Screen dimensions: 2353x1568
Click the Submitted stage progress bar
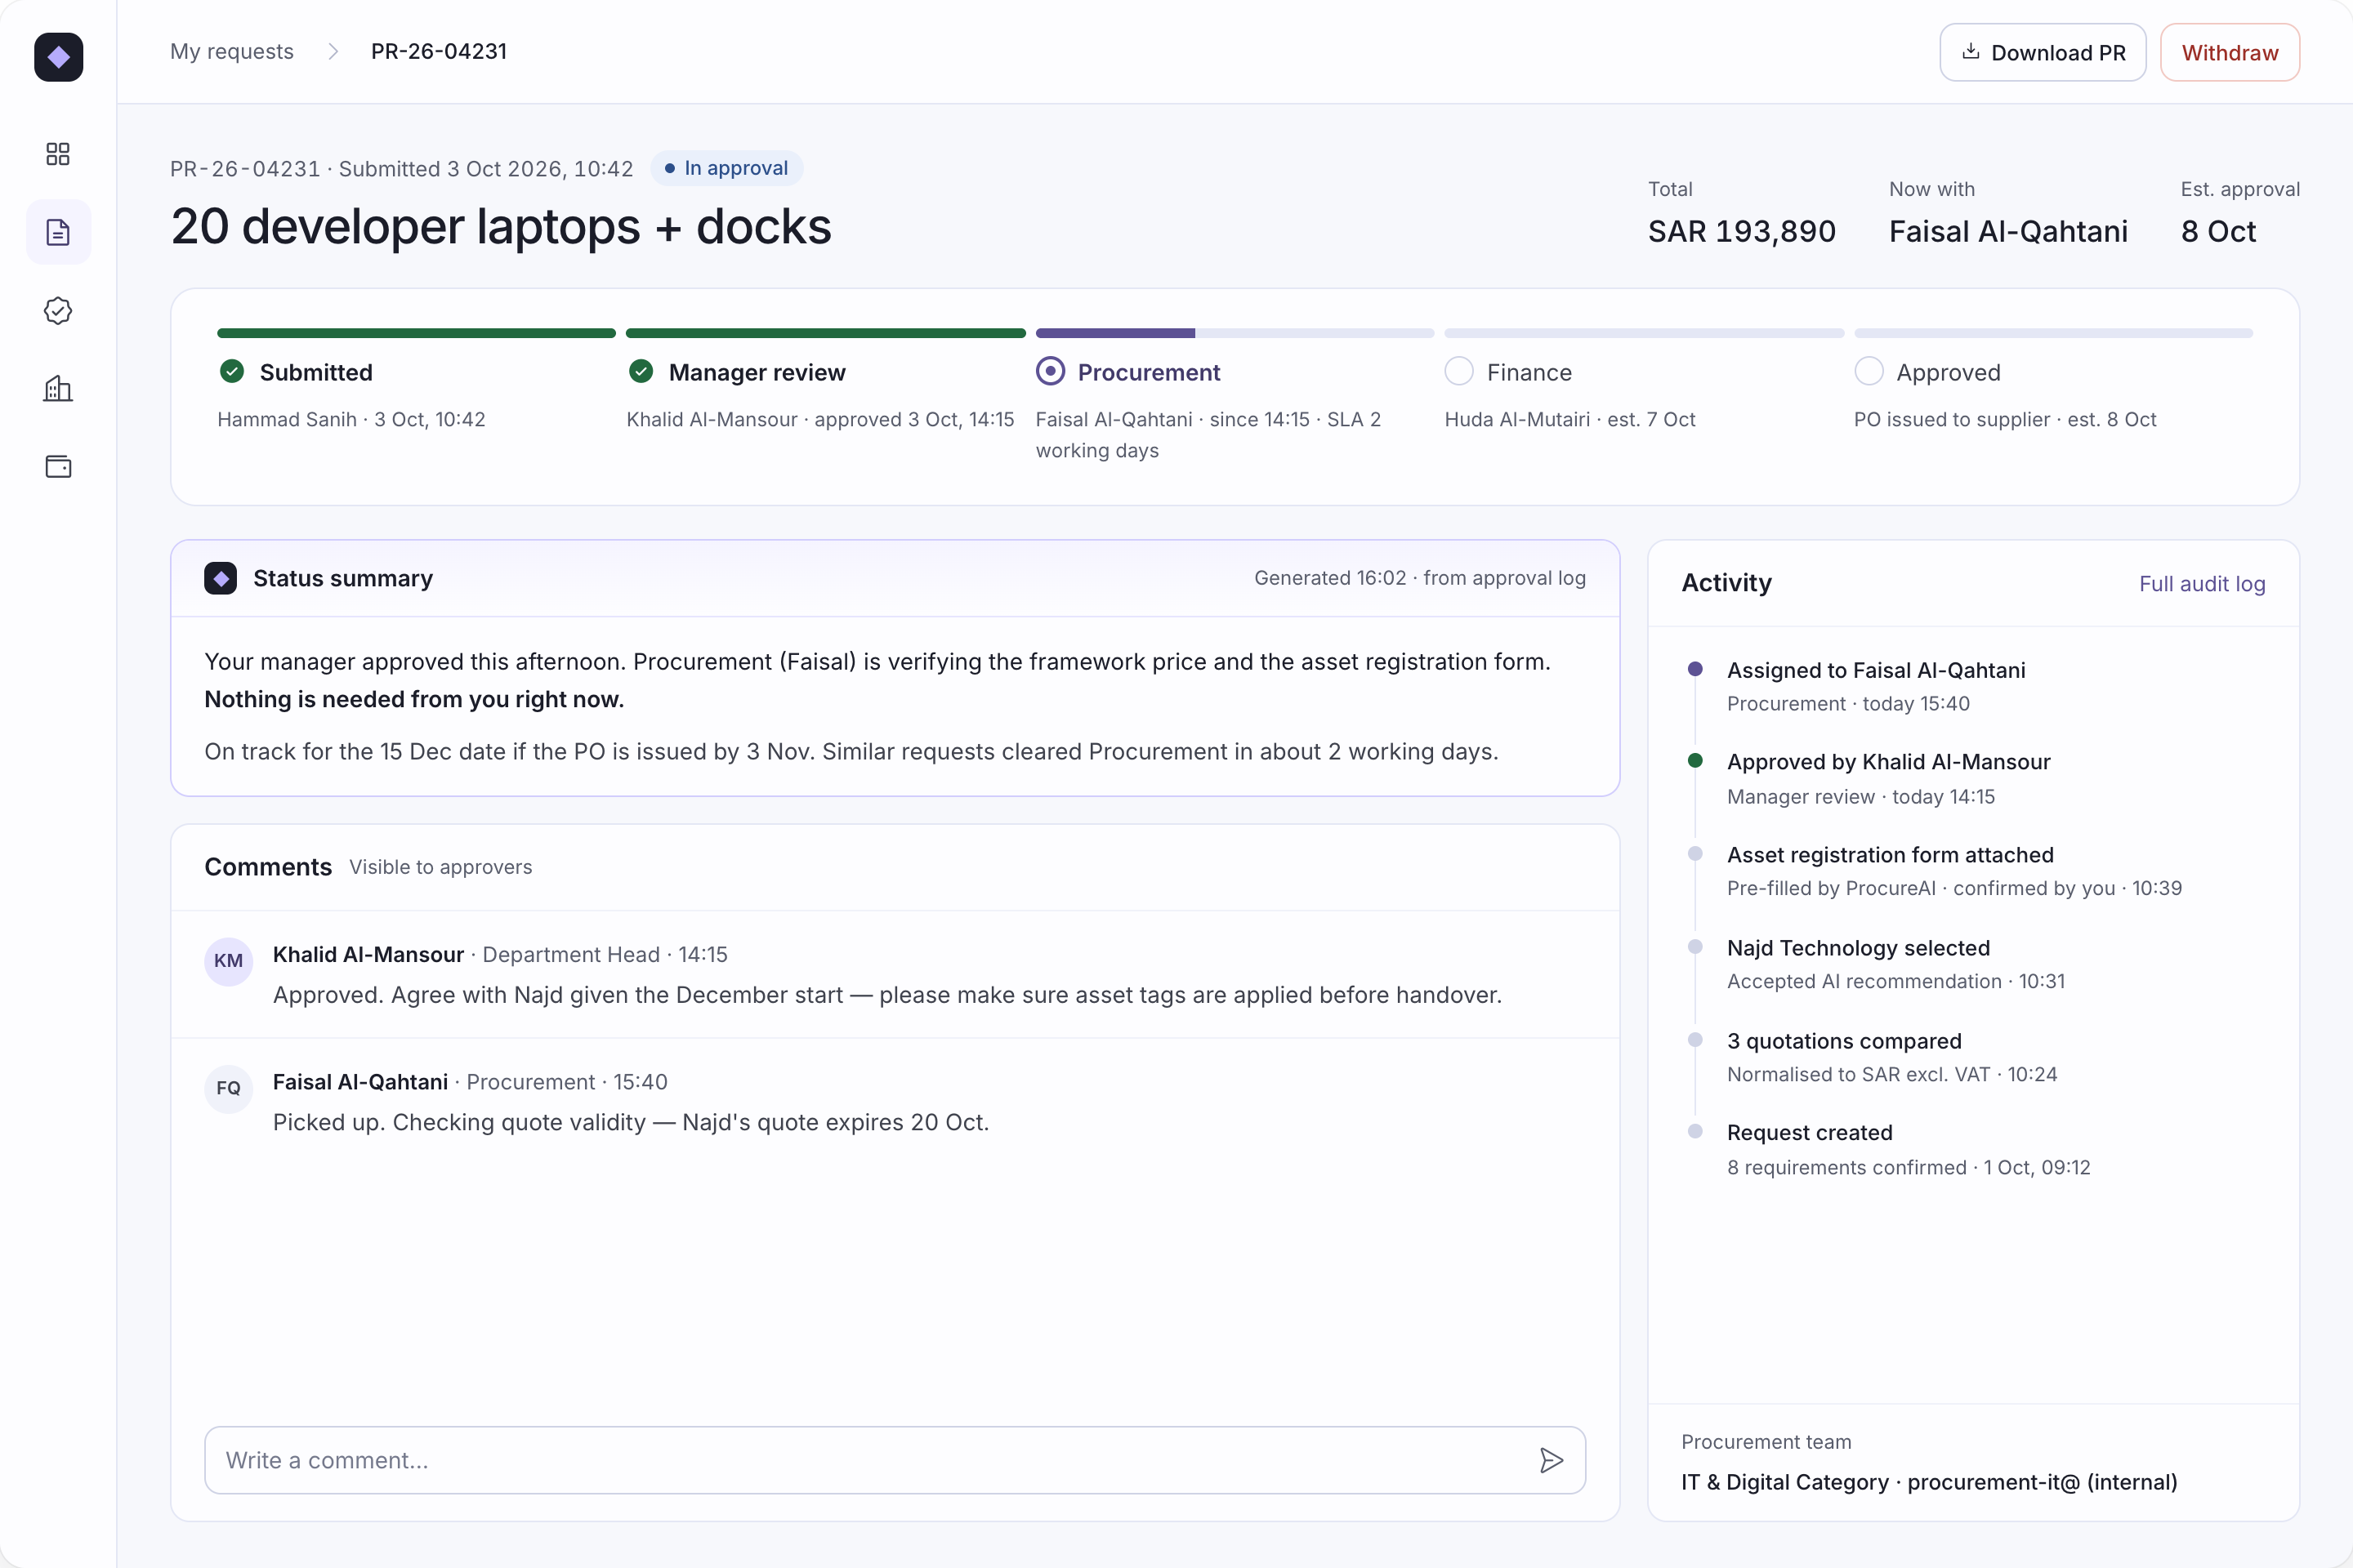[416, 333]
